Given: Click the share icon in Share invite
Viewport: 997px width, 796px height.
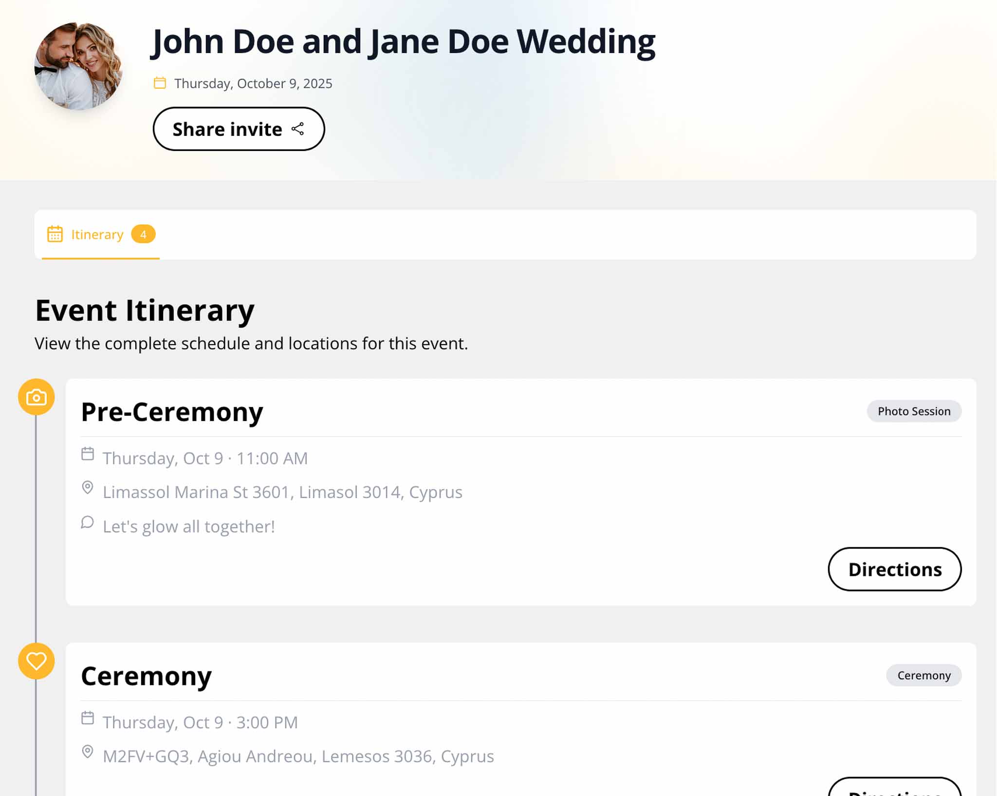Looking at the screenshot, I should (297, 129).
